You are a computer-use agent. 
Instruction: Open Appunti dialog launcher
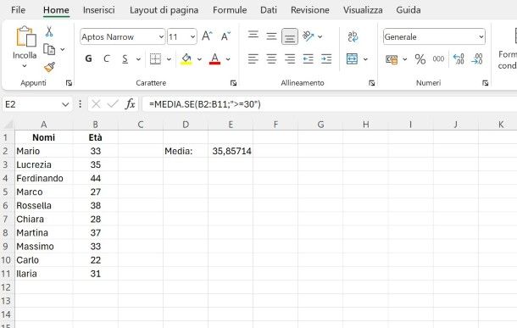tap(69, 83)
